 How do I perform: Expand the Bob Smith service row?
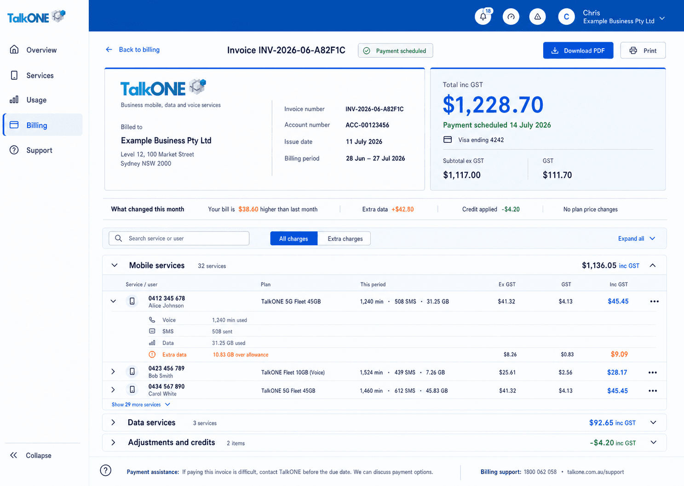113,372
